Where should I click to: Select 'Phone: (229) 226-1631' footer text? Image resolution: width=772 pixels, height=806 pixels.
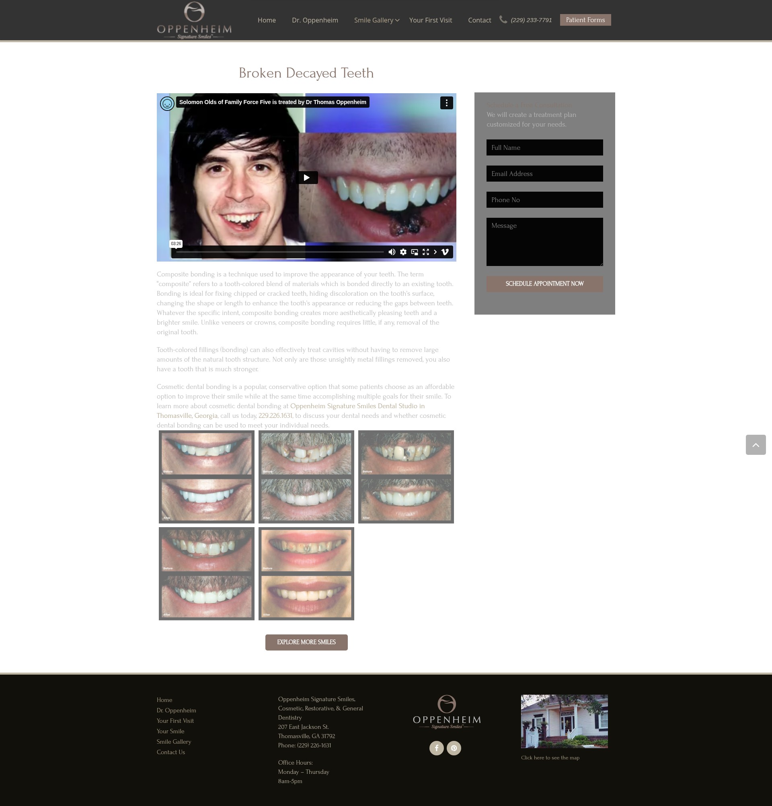coord(304,745)
